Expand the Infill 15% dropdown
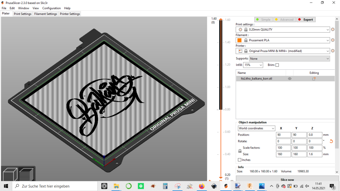The image size is (340, 191). (x=253, y=65)
